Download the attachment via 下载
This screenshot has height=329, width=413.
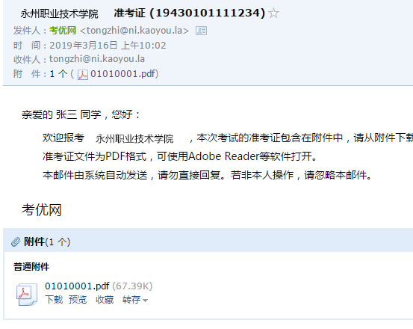click(x=54, y=300)
